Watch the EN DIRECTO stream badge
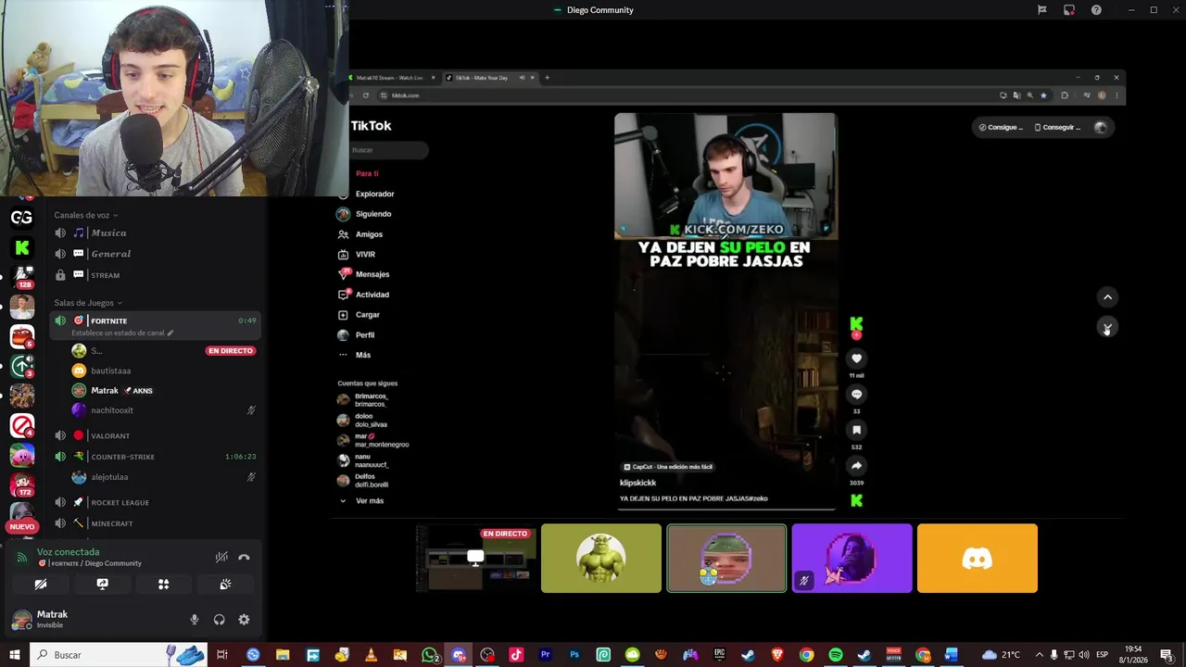This screenshot has height=667, width=1186. [231, 351]
